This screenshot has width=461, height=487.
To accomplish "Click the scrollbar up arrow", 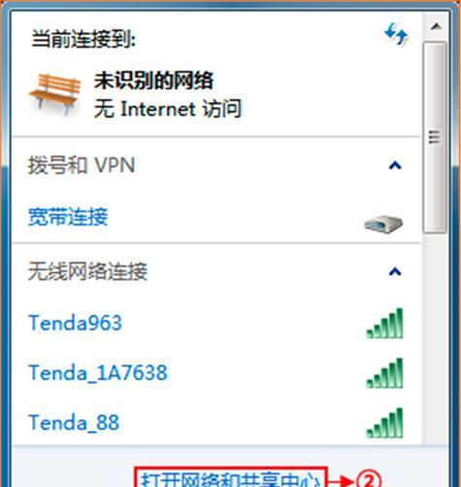I will click(x=436, y=26).
